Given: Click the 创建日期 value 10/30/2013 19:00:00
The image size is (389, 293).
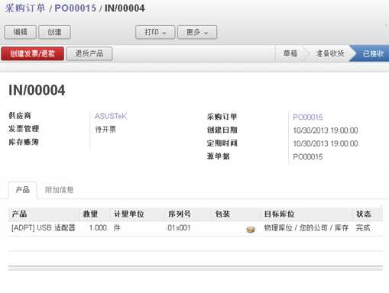Looking at the screenshot, I should [x=326, y=130].
